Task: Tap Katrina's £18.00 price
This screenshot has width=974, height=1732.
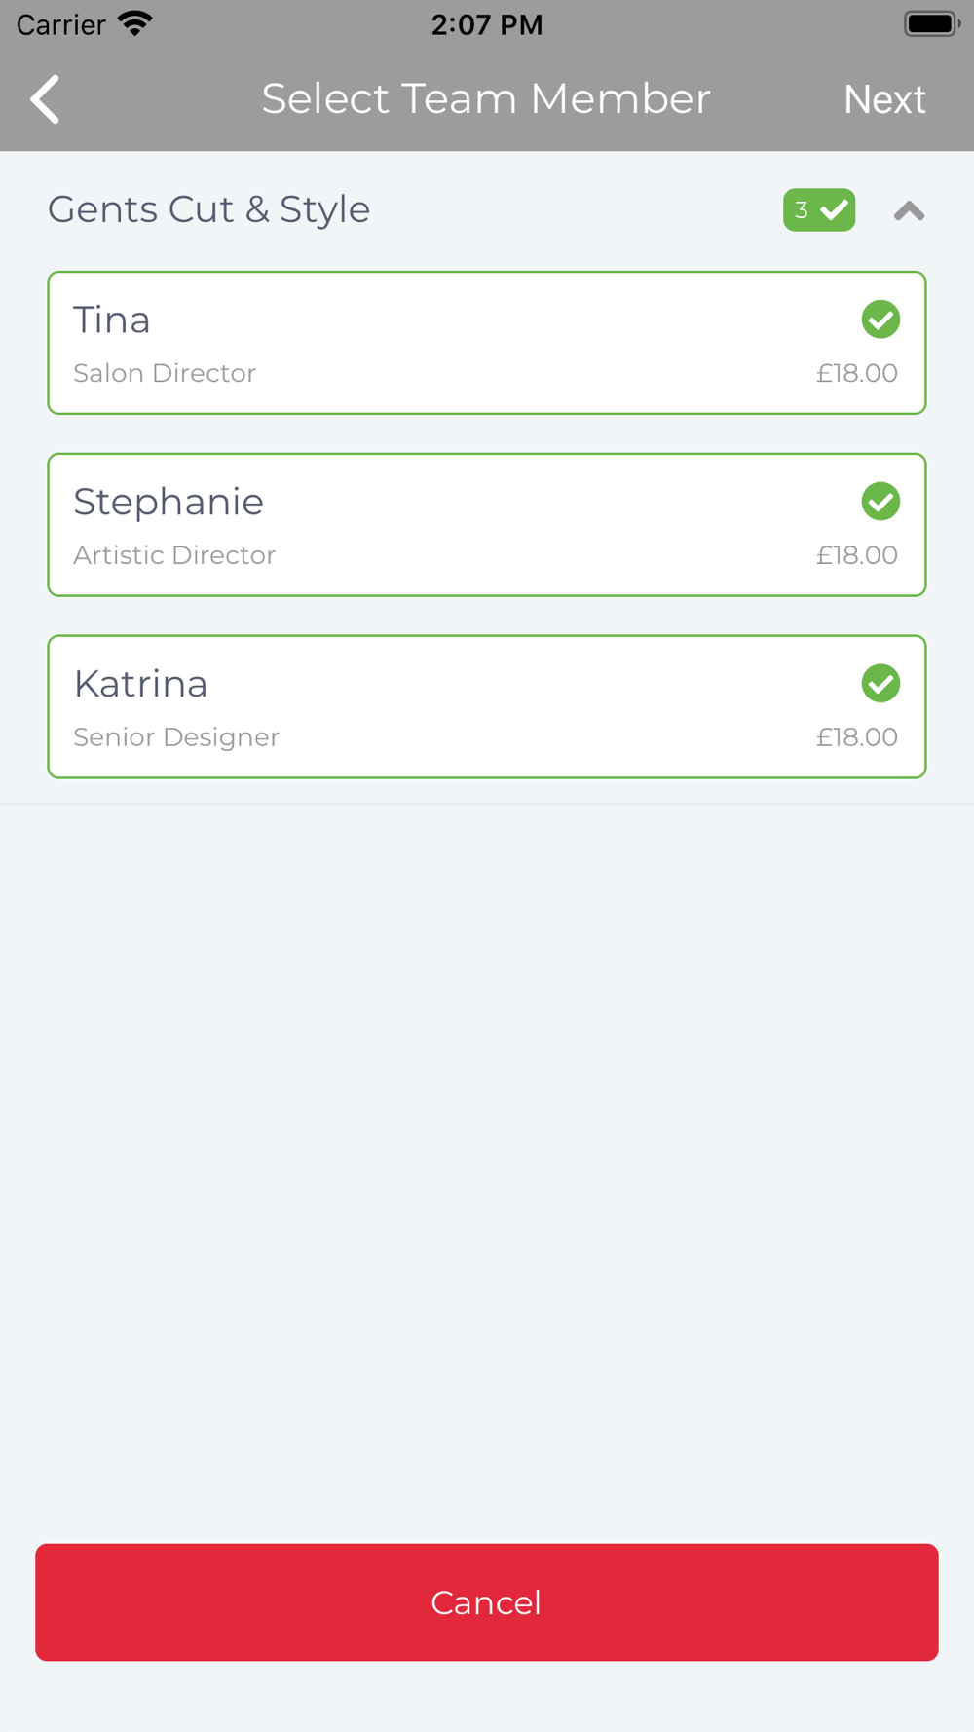Action: pyautogui.click(x=857, y=737)
